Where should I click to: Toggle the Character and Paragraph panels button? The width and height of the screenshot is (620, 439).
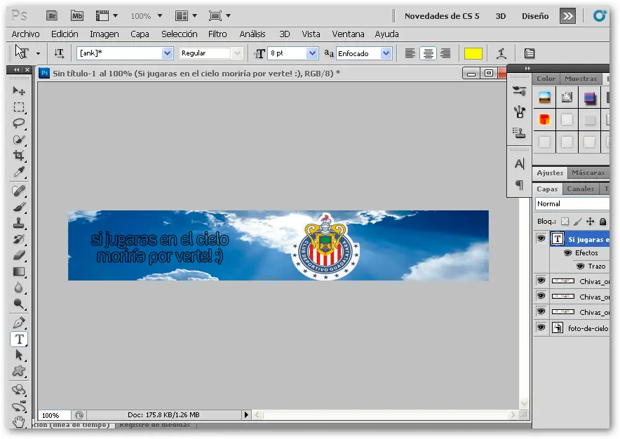tap(529, 53)
